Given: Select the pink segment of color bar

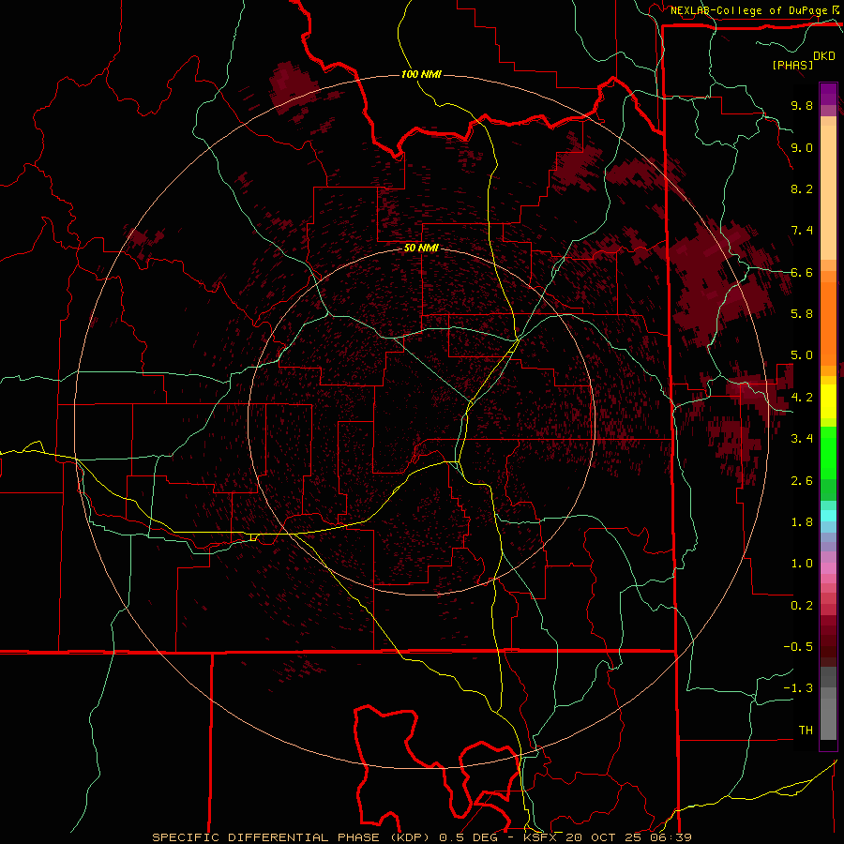Looking at the screenshot, I should 828,568.
